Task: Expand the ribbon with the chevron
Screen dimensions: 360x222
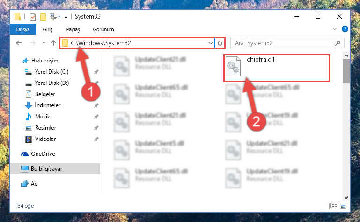Action: (x=335, y=29)
